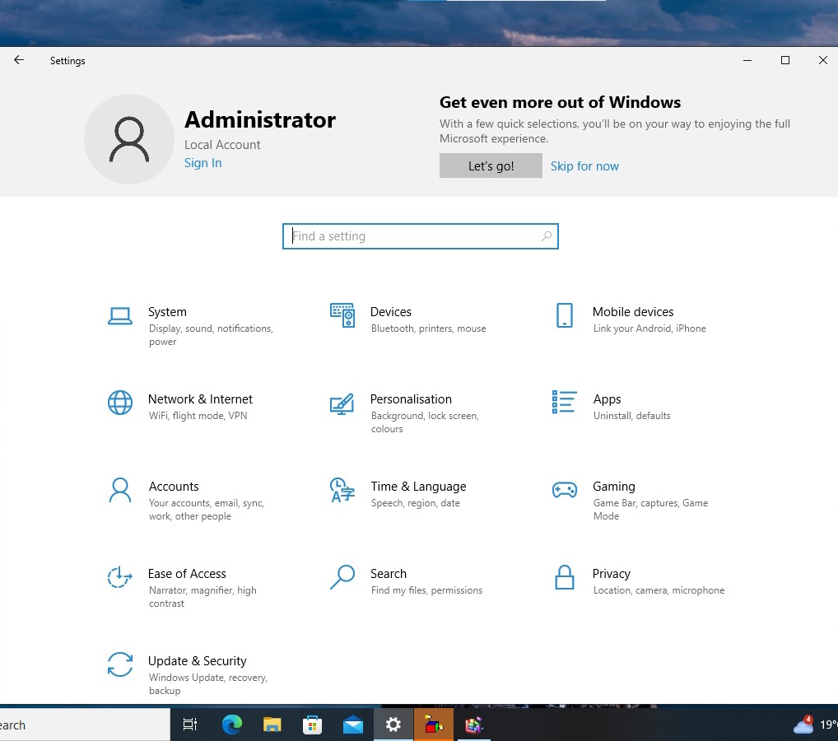This screenshot has width=838, height=741.
Task: Open Microsoft Store from the taskbar
Action: tap(312, 725)
